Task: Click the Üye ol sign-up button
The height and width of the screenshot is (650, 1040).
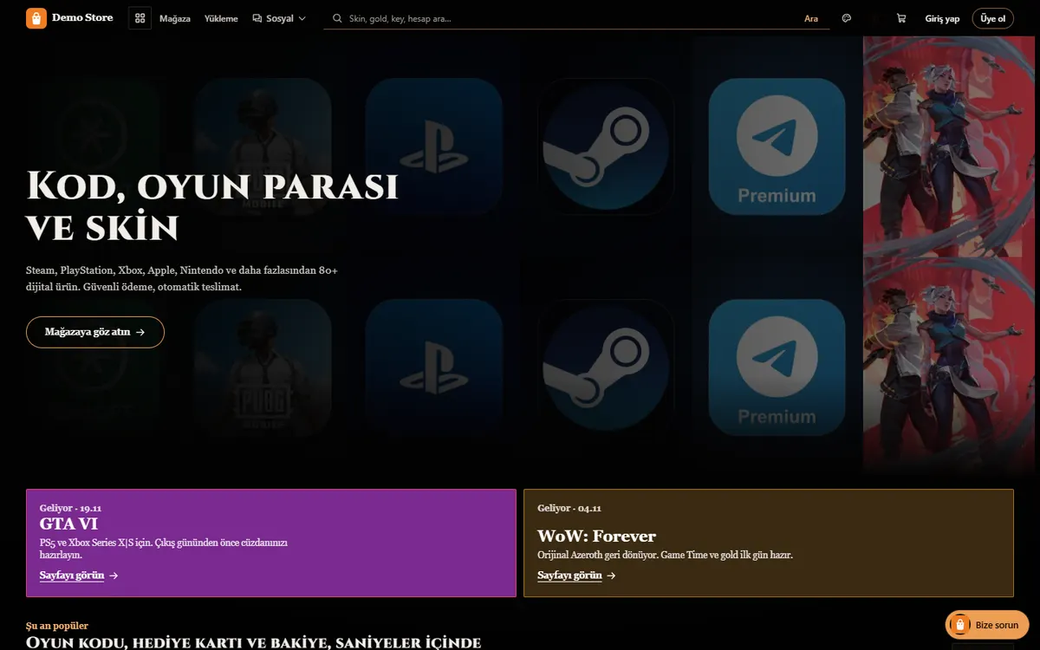Action: 993,18
